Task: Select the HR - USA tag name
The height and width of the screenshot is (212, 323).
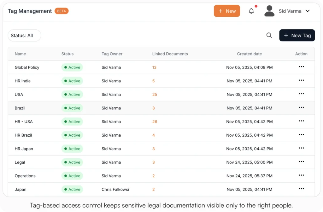Action: click(x=24, y=122)
